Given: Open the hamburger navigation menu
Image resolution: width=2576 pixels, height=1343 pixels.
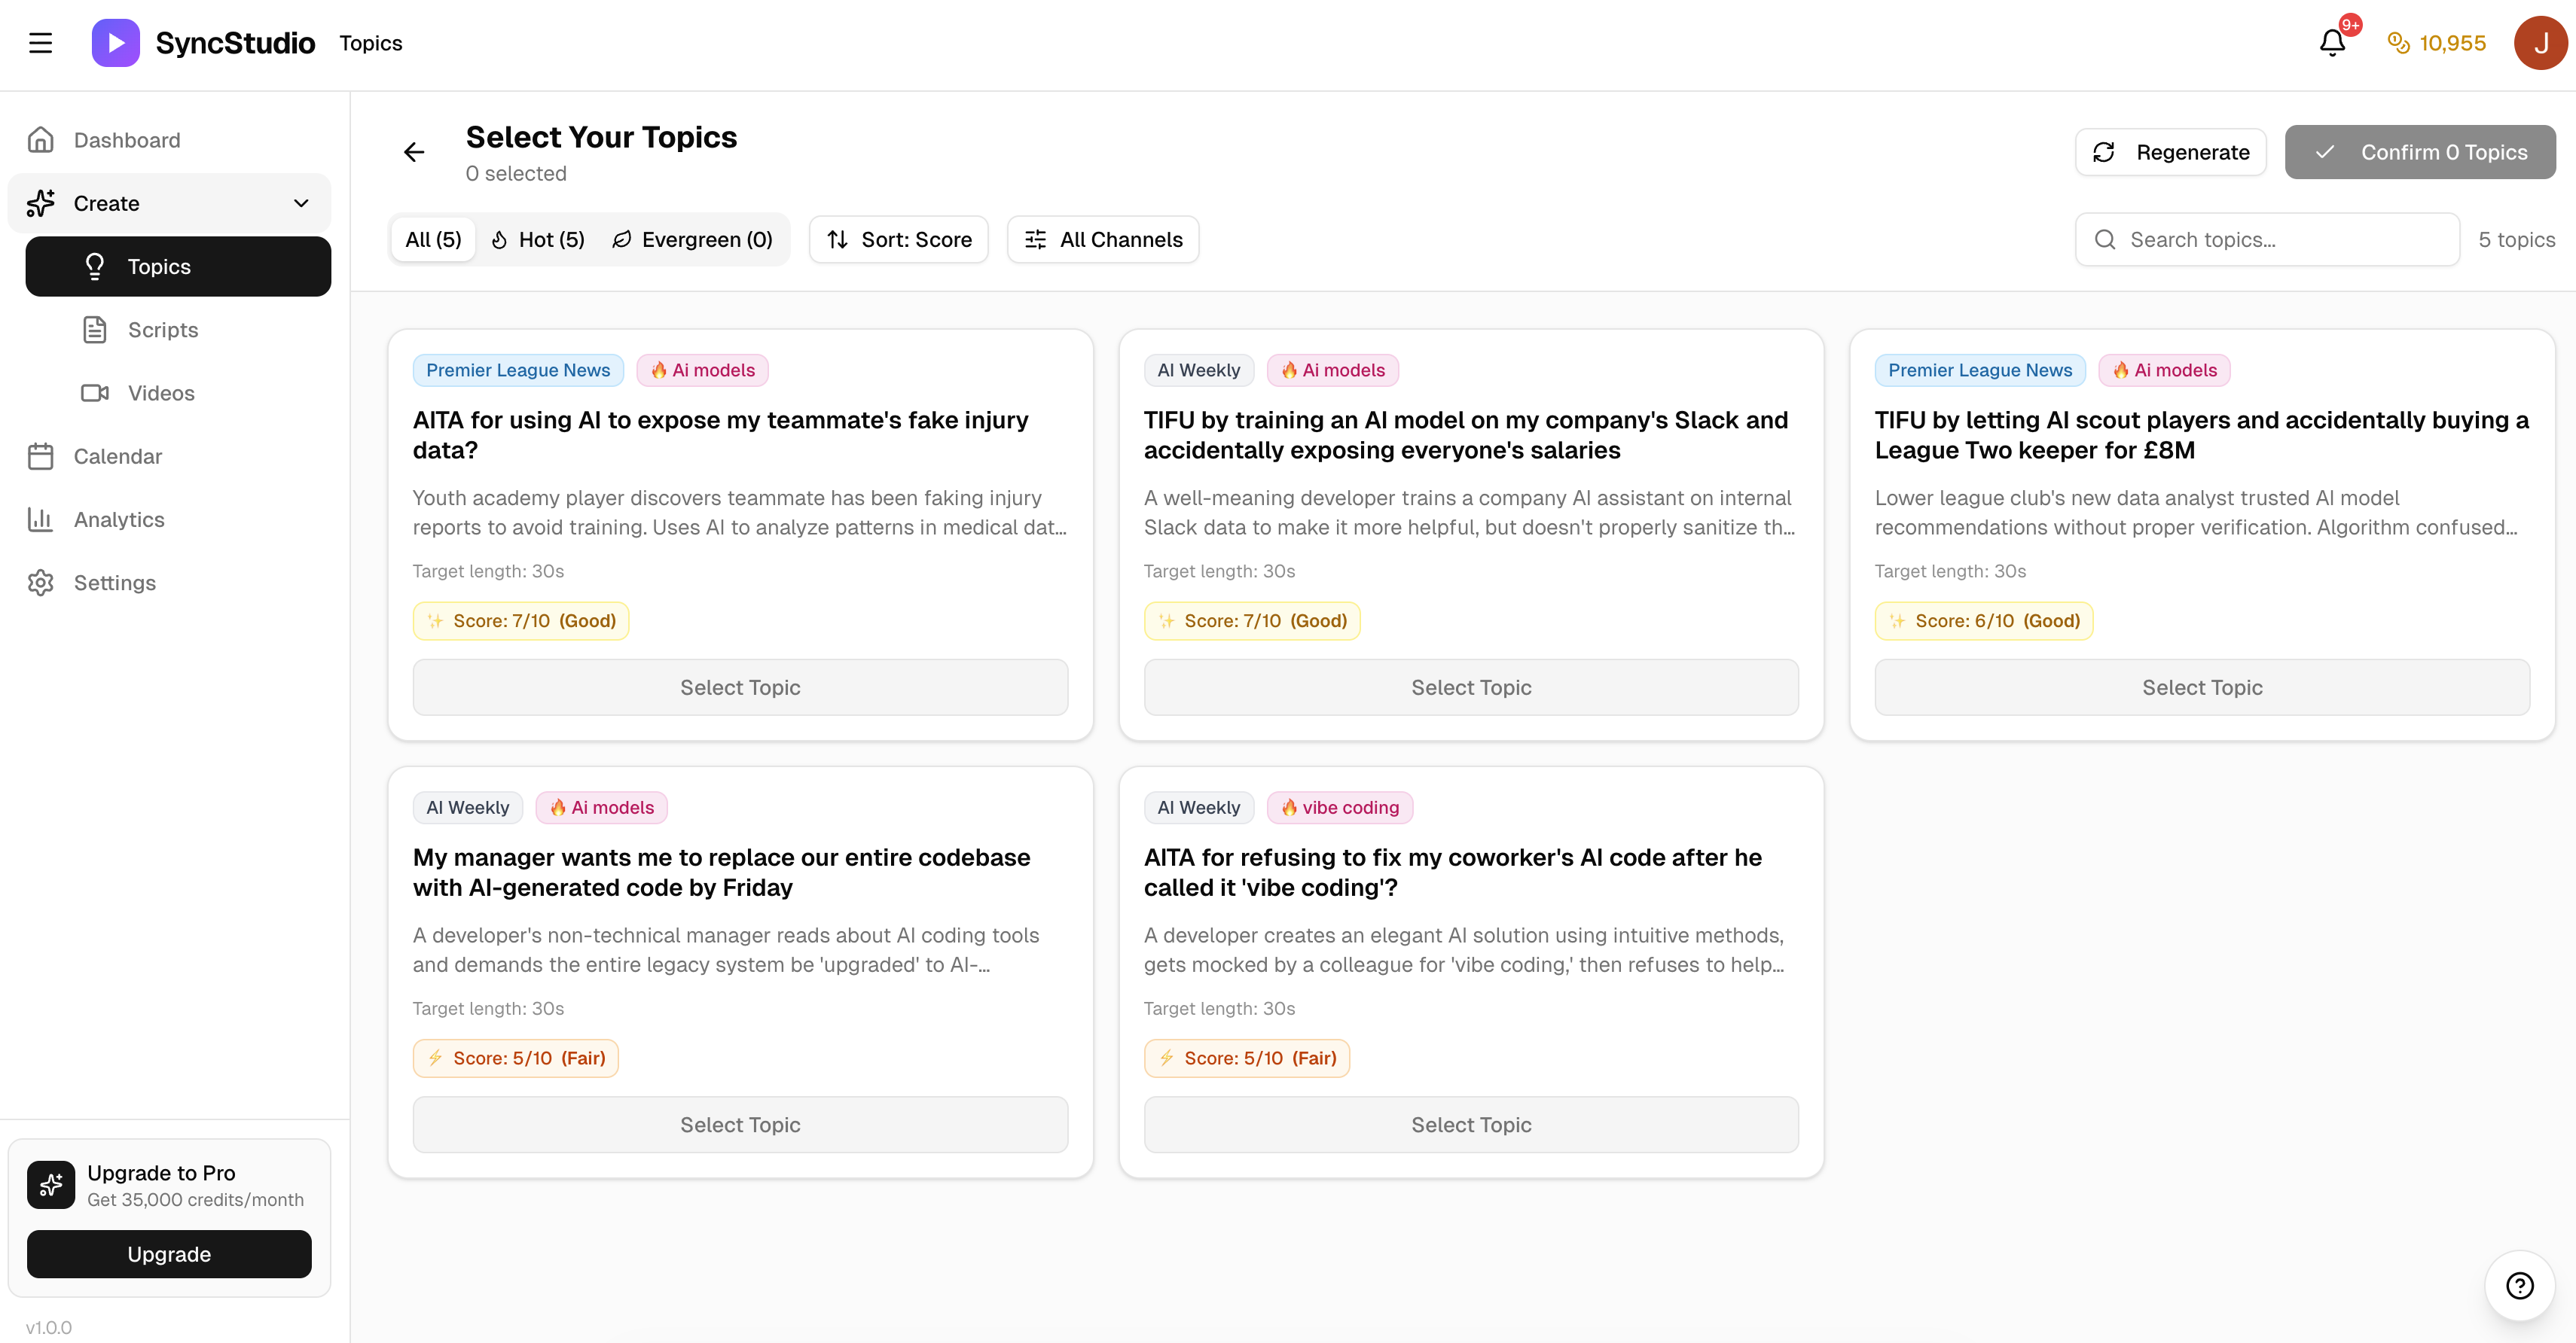Looking at the screenshot, I should [41, 42].
